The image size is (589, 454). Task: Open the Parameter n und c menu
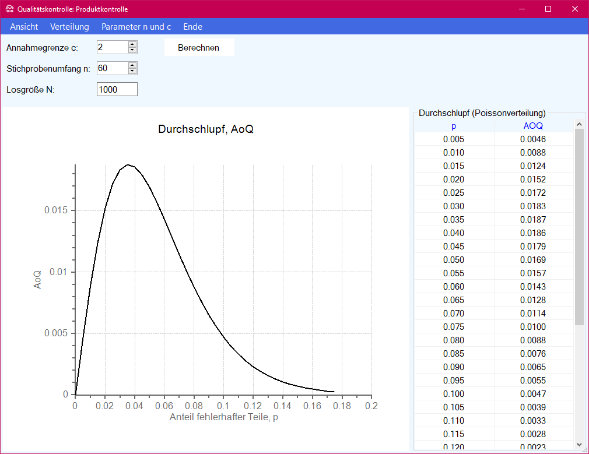136,27
